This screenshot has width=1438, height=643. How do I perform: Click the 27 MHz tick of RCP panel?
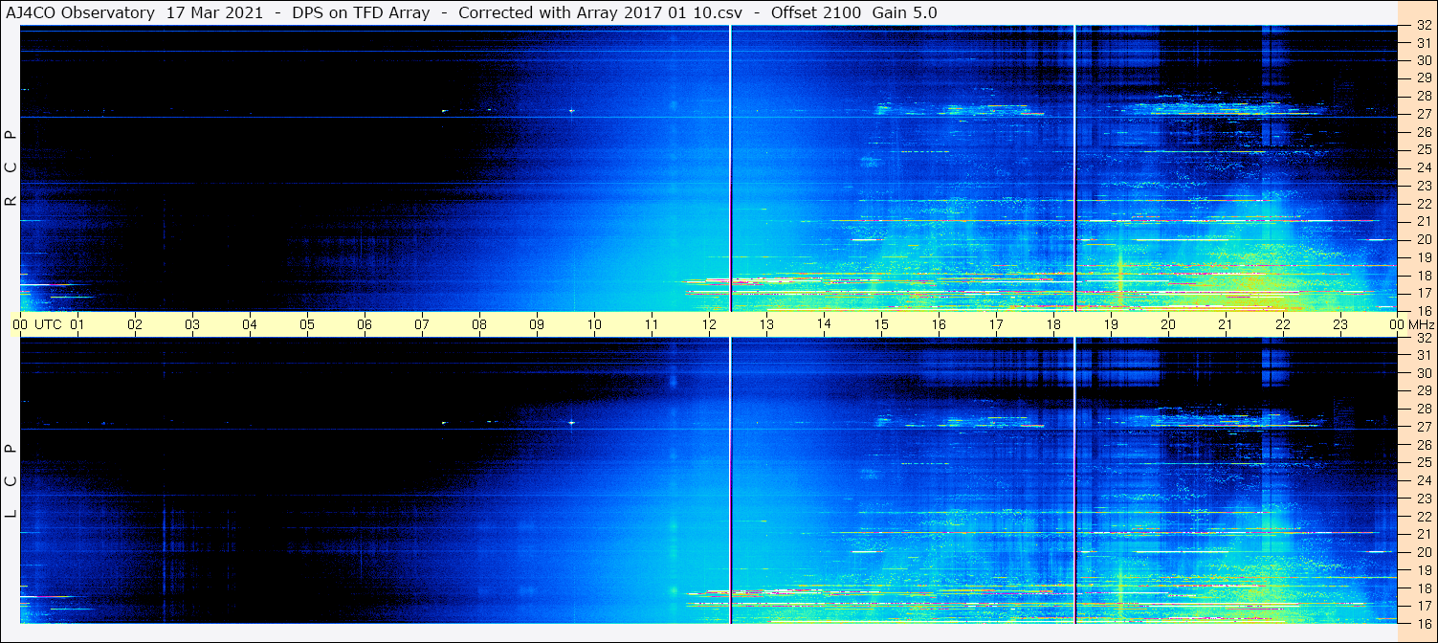click(x=1423, y=114)
